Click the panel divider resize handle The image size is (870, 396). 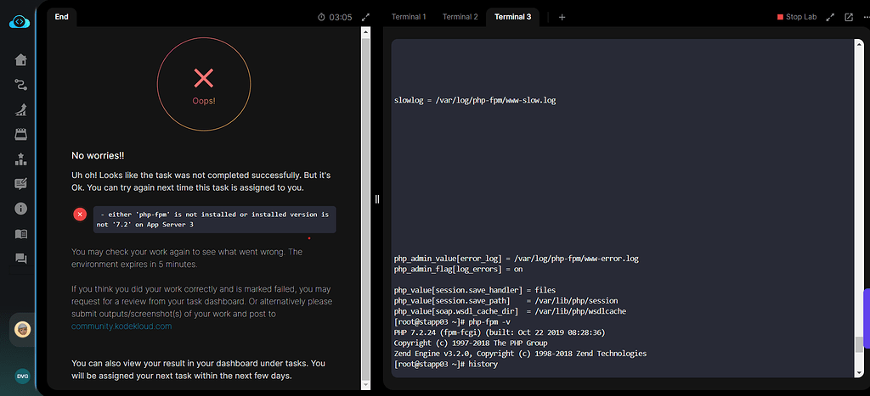pyautogui.click(x=377, y=199)
